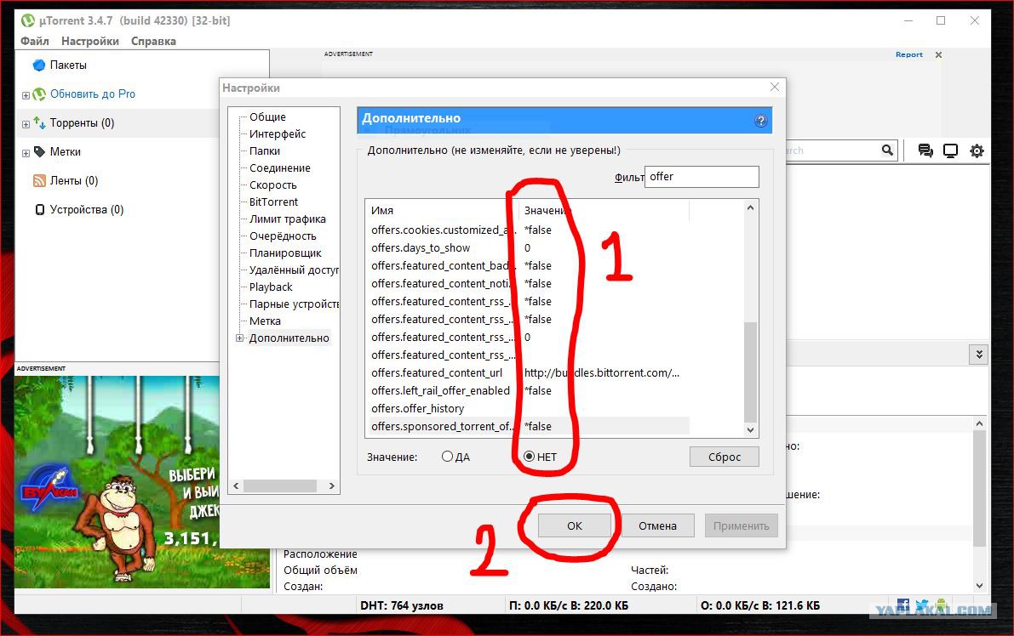Close the Настройки dialog with X
This screenshot has height=636, width=1014.
pos(775,88)
